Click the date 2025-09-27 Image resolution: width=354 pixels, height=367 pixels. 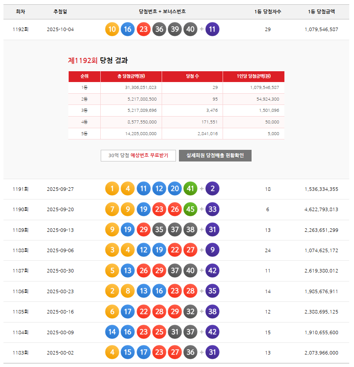click(60, 189)
